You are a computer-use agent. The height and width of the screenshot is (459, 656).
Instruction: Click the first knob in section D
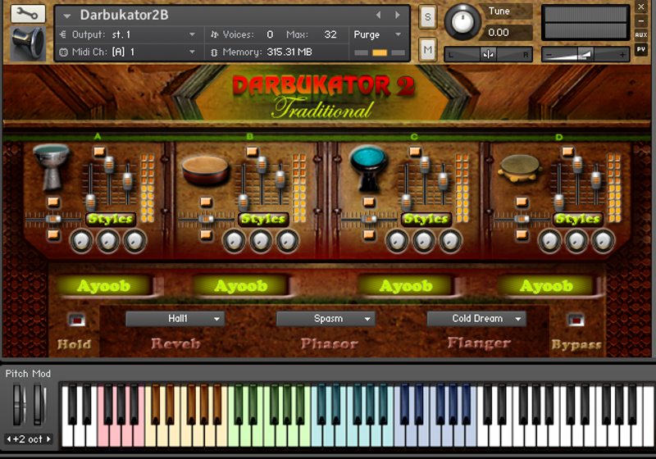[x=549, y=241]
